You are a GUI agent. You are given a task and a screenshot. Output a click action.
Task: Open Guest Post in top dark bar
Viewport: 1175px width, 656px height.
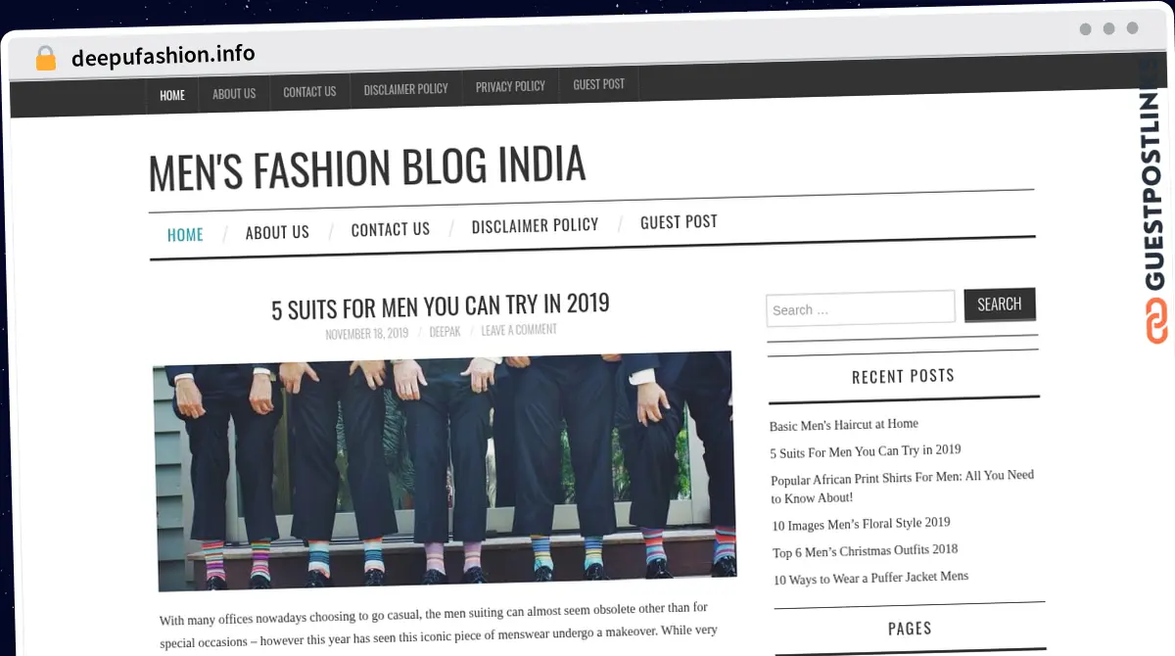(598, 85)
